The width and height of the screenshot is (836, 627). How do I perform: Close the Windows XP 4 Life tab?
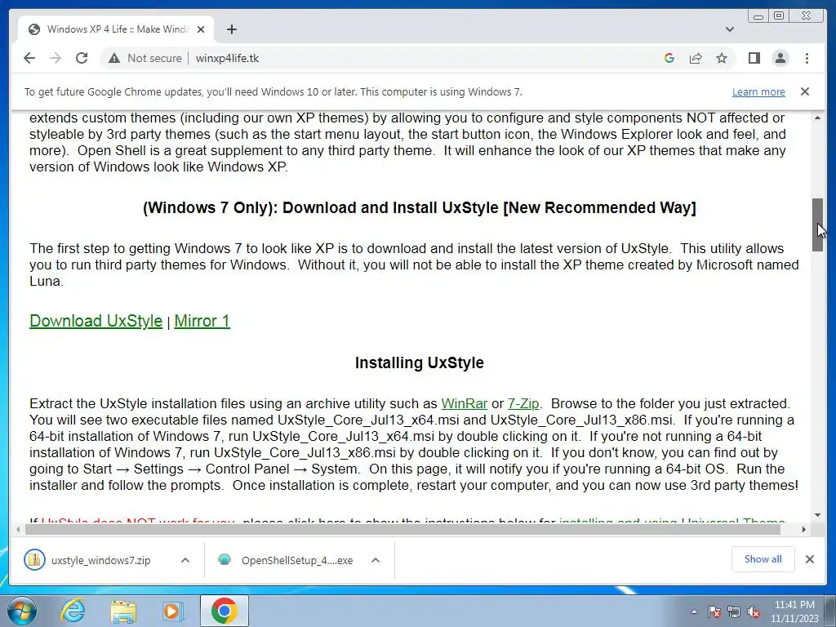(x=201, y=29)
